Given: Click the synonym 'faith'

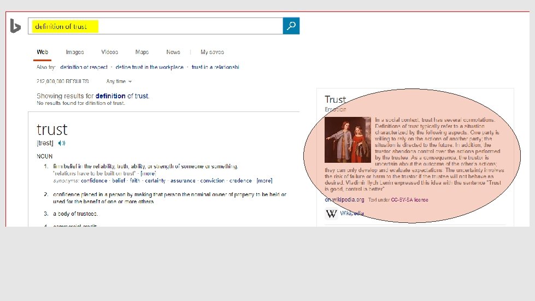Looking at the screenshot, I should pos(135,181).
